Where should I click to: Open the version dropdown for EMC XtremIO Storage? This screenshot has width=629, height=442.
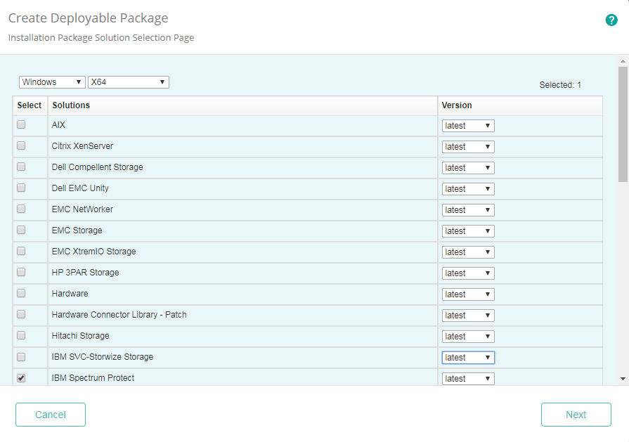467,252
